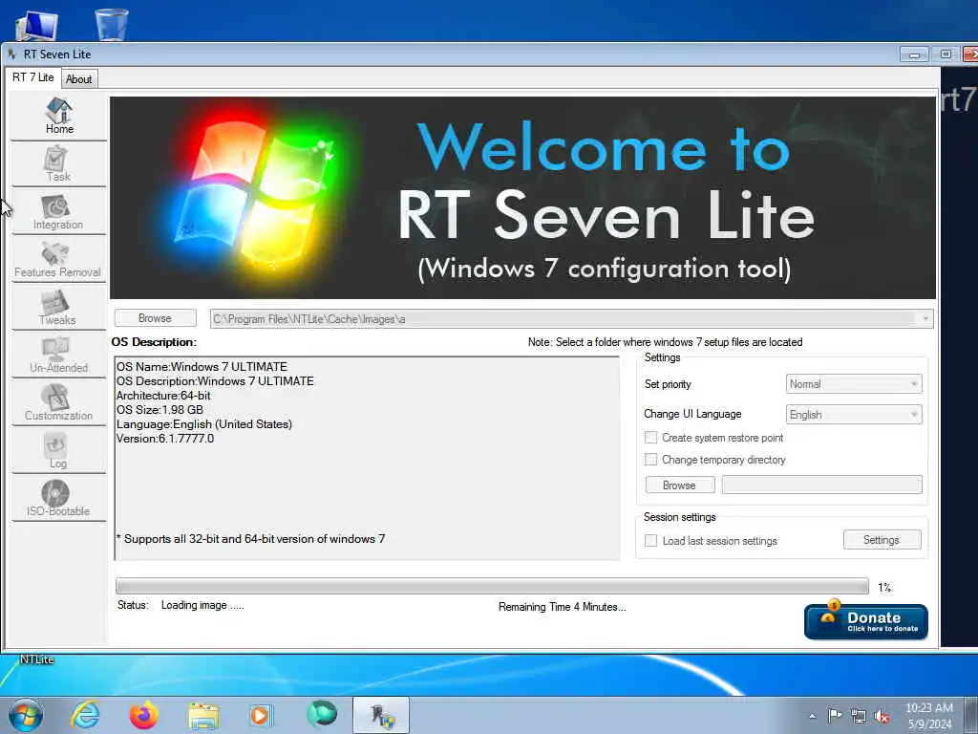Open Action Center flag tray icon
Screen dimensions: 978x734
pyautogui.click(x=834, y=716)
